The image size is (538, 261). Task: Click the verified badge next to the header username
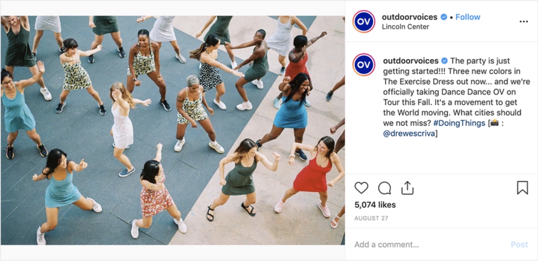444,17
